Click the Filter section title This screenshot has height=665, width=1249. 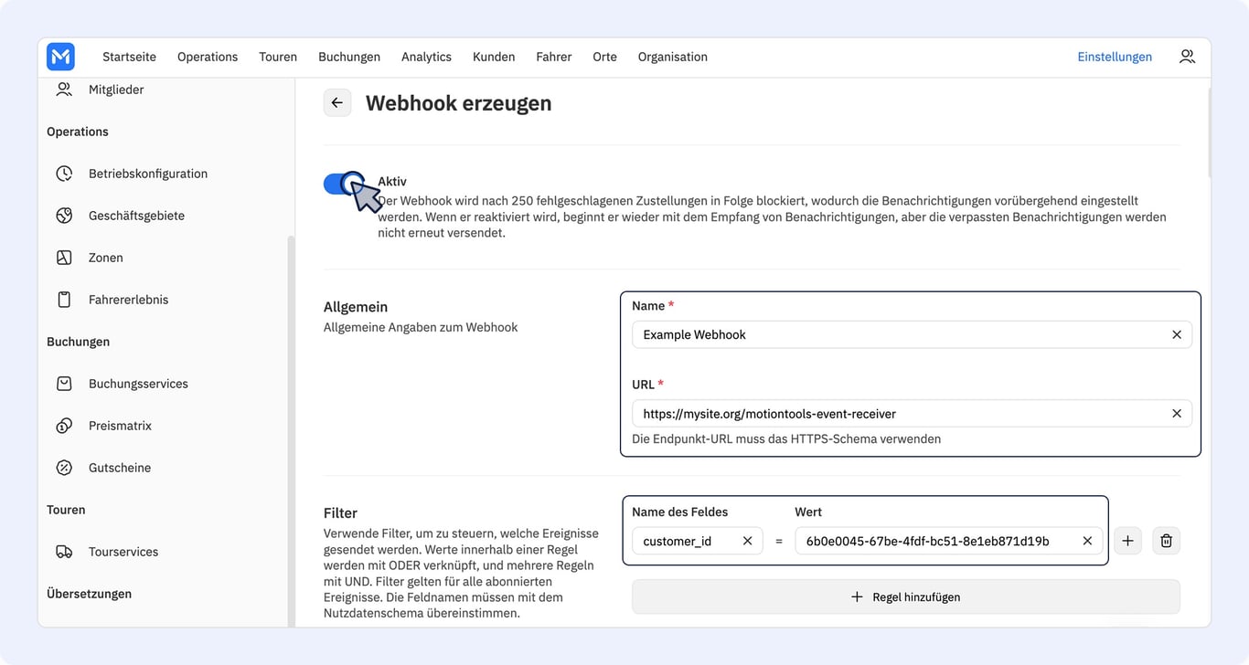pyautogui.click(x=340, y=513)
